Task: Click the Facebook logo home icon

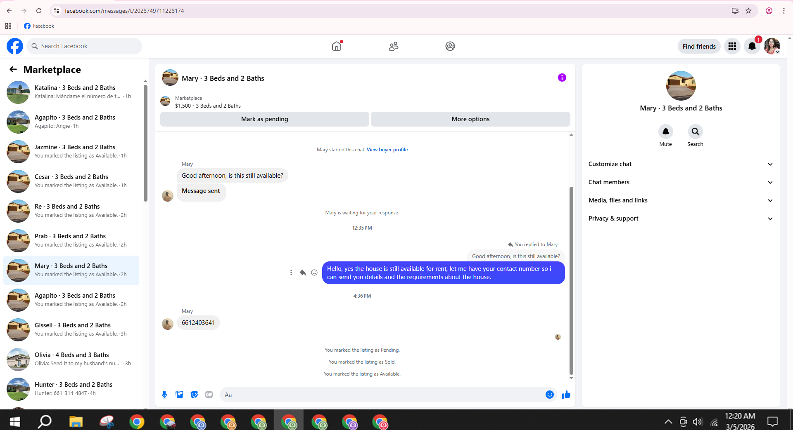Action: (x=15, y=46)
